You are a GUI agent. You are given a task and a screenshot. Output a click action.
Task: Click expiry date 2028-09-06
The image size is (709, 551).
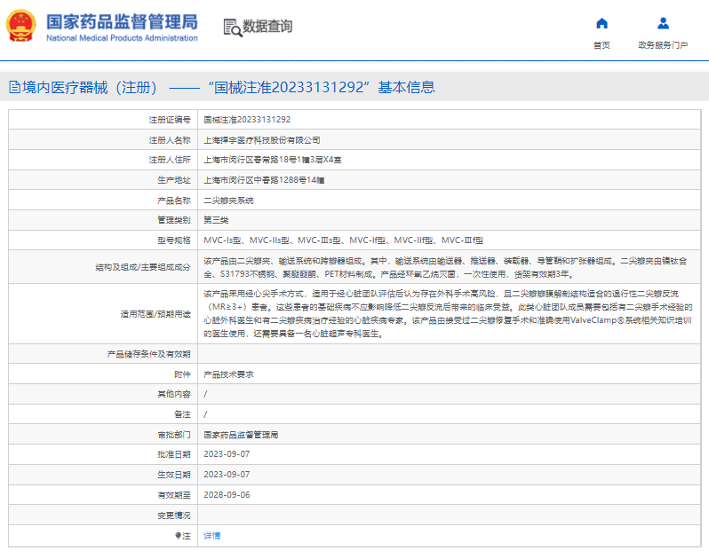tap(227, 495)
